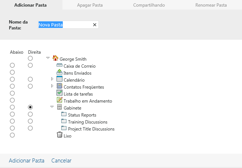Clear the Nome da Pasta field

pos(94,25)
